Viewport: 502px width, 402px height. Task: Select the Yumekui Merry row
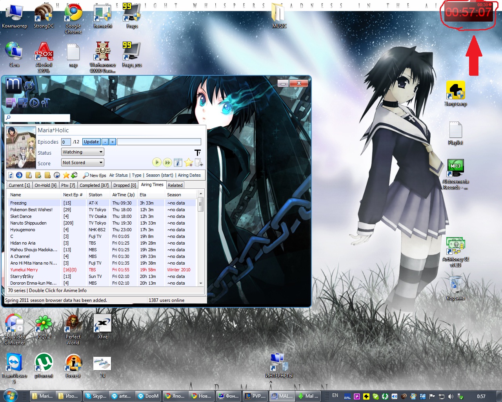[x=102, y=270]
